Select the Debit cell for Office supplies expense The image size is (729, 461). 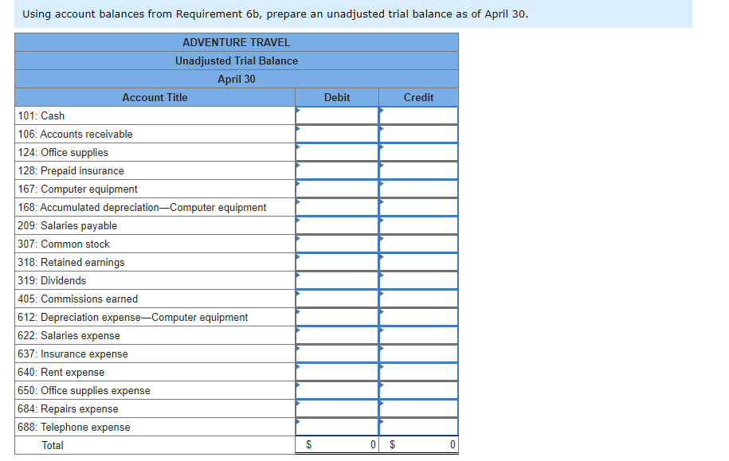coord(336,390)
